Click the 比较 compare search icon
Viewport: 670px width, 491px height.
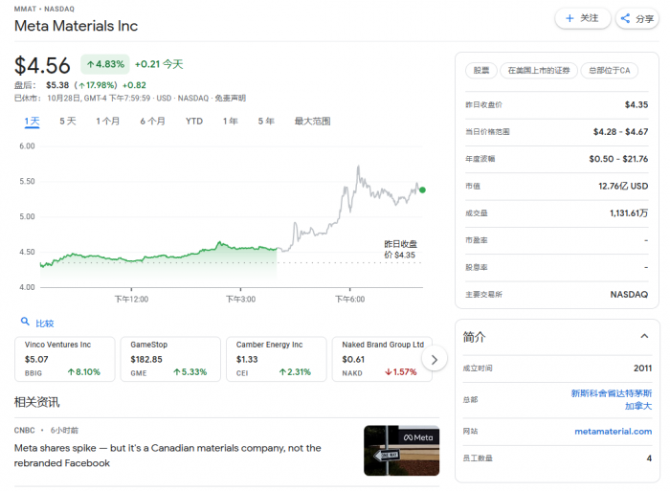pyautogui.click(x=26, y=323)
